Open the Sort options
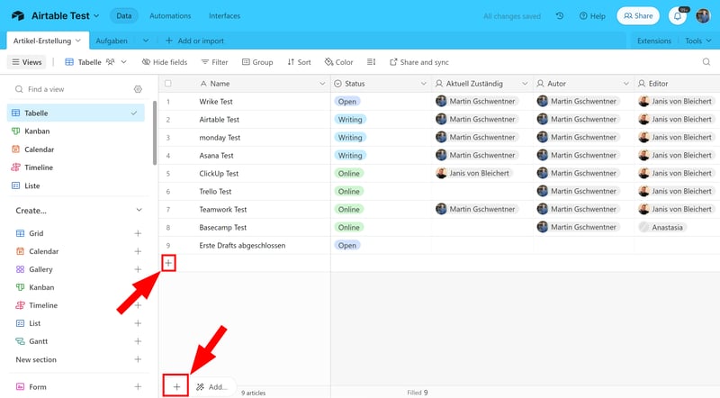 click(x=299, y=62)
